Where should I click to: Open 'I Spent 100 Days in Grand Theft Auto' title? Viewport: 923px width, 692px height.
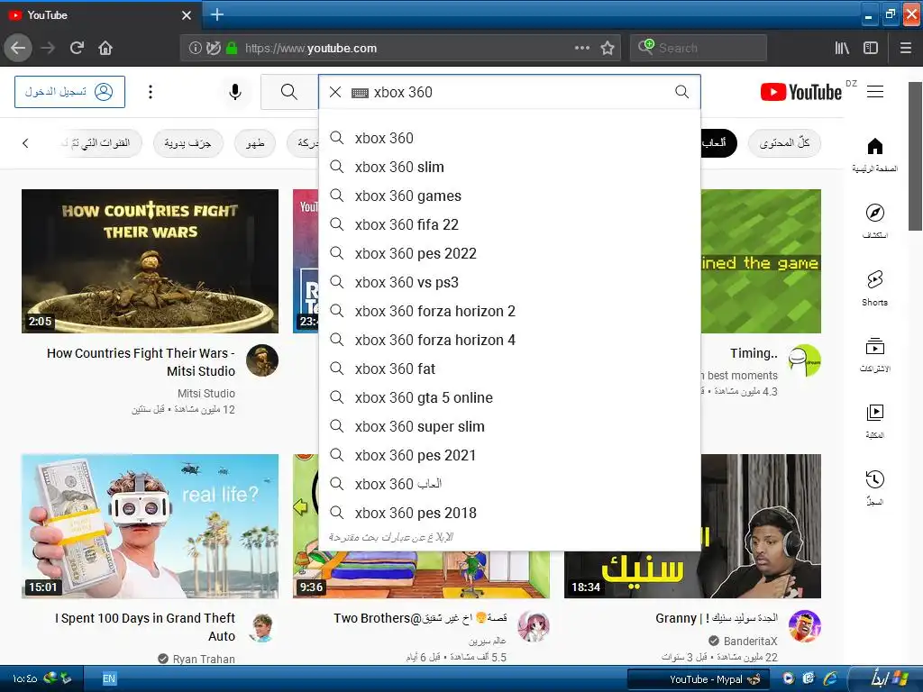pyautogui.click(x=145, y=627)
